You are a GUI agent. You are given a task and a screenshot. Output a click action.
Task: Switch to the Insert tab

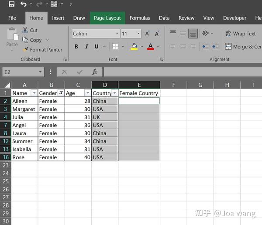pos(58,18)
